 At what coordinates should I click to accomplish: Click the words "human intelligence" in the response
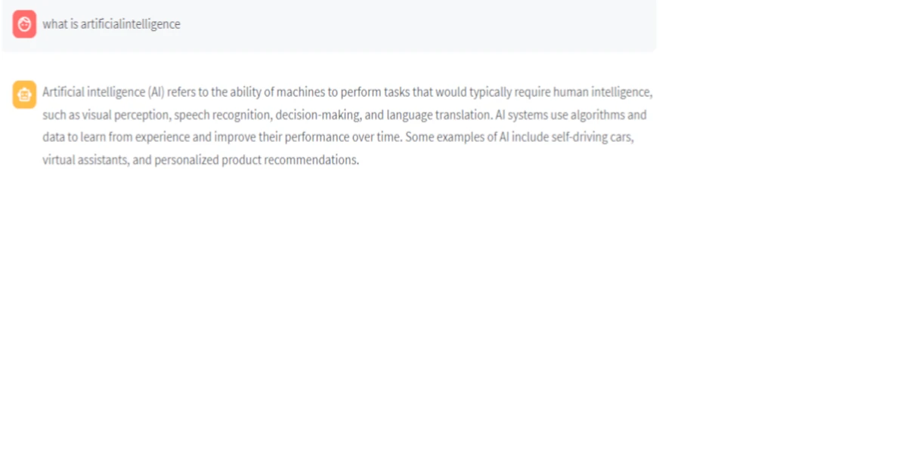602,93
